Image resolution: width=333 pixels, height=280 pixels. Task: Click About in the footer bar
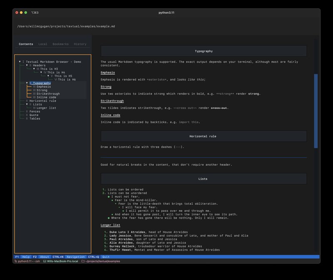(45, 257)
